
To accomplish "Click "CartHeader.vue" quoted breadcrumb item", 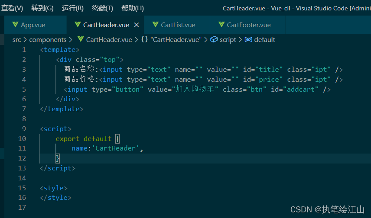I will pyautogui.click(x=176, y=40).
